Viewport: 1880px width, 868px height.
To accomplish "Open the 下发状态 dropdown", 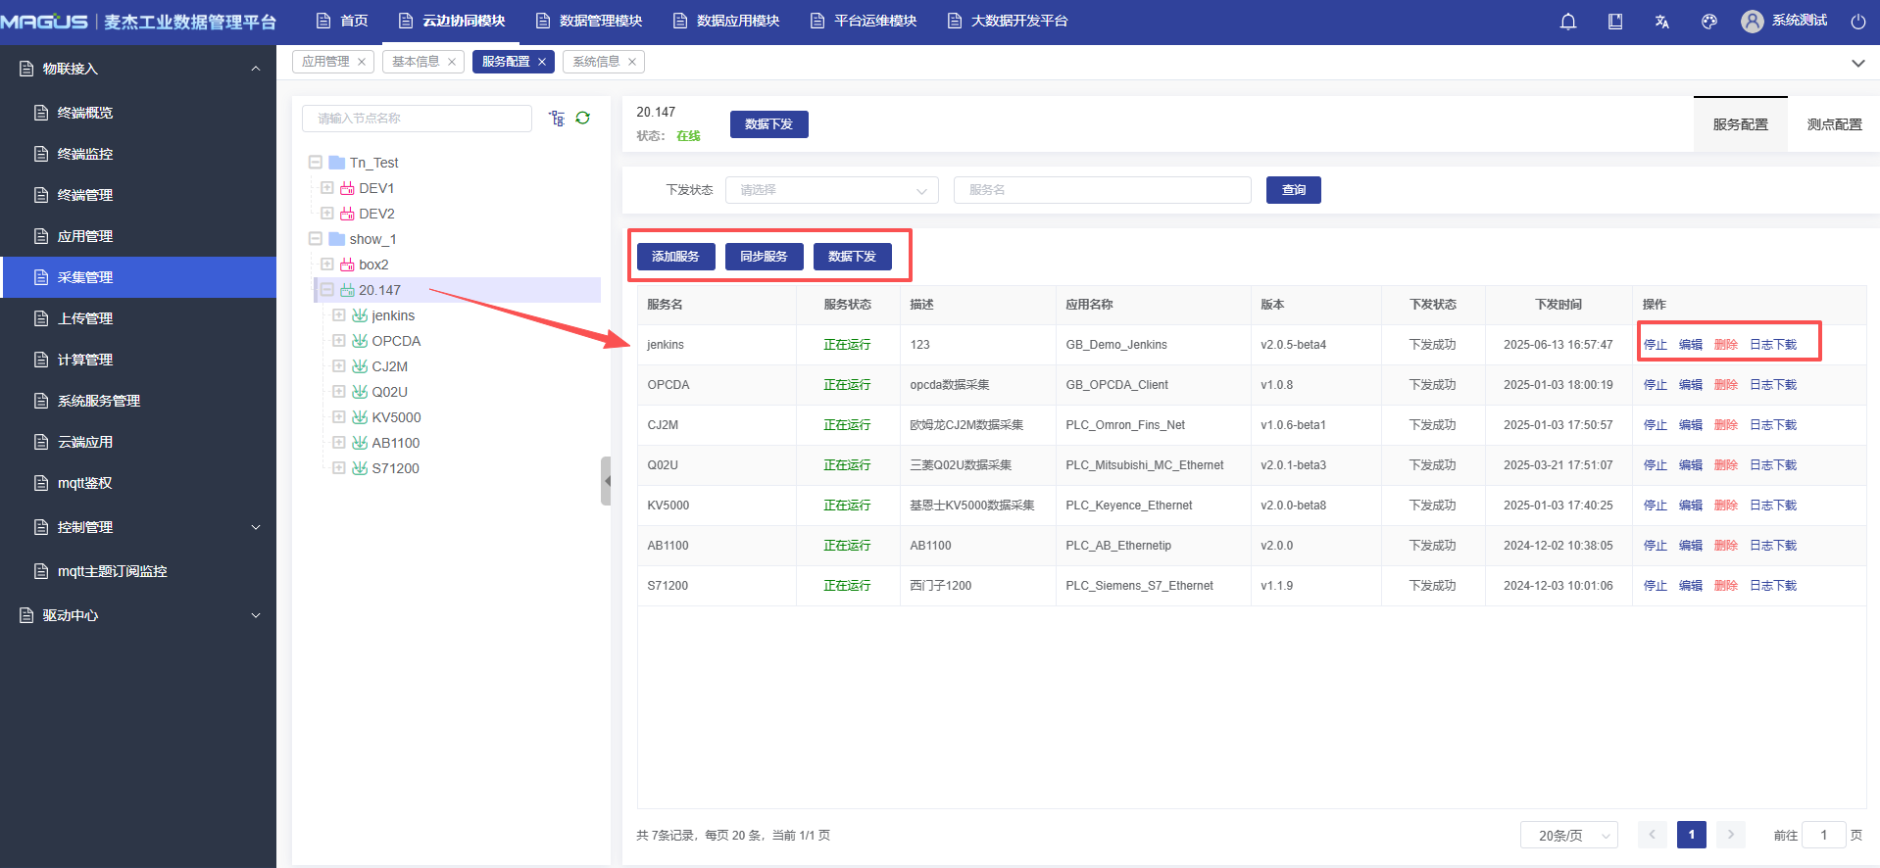I will tap(831, 190).
